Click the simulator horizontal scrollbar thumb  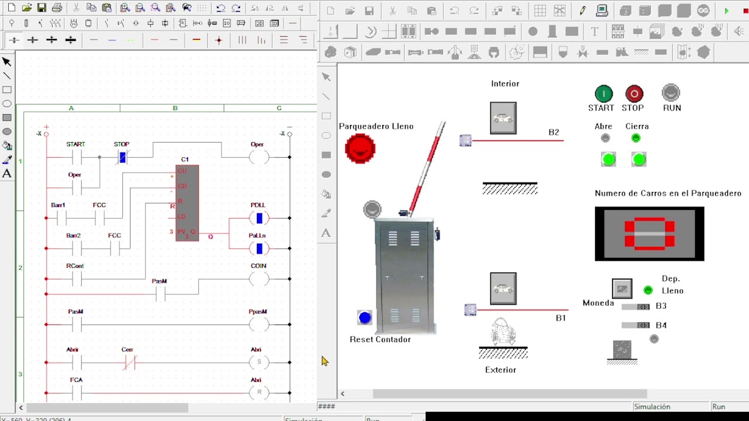[x=510, y=394]
